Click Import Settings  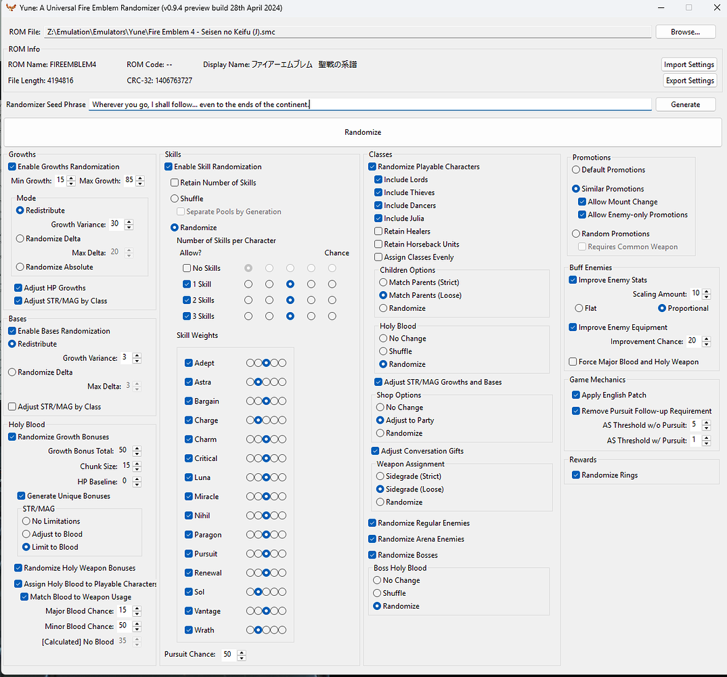[688, 64]
